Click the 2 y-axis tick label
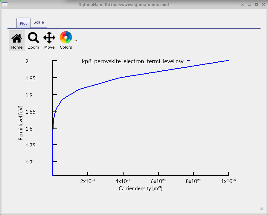 27,61
